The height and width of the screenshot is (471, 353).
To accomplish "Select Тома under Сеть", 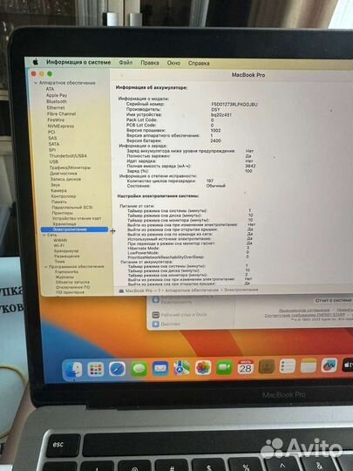I will pyautogui.click(x=59, y=262).
